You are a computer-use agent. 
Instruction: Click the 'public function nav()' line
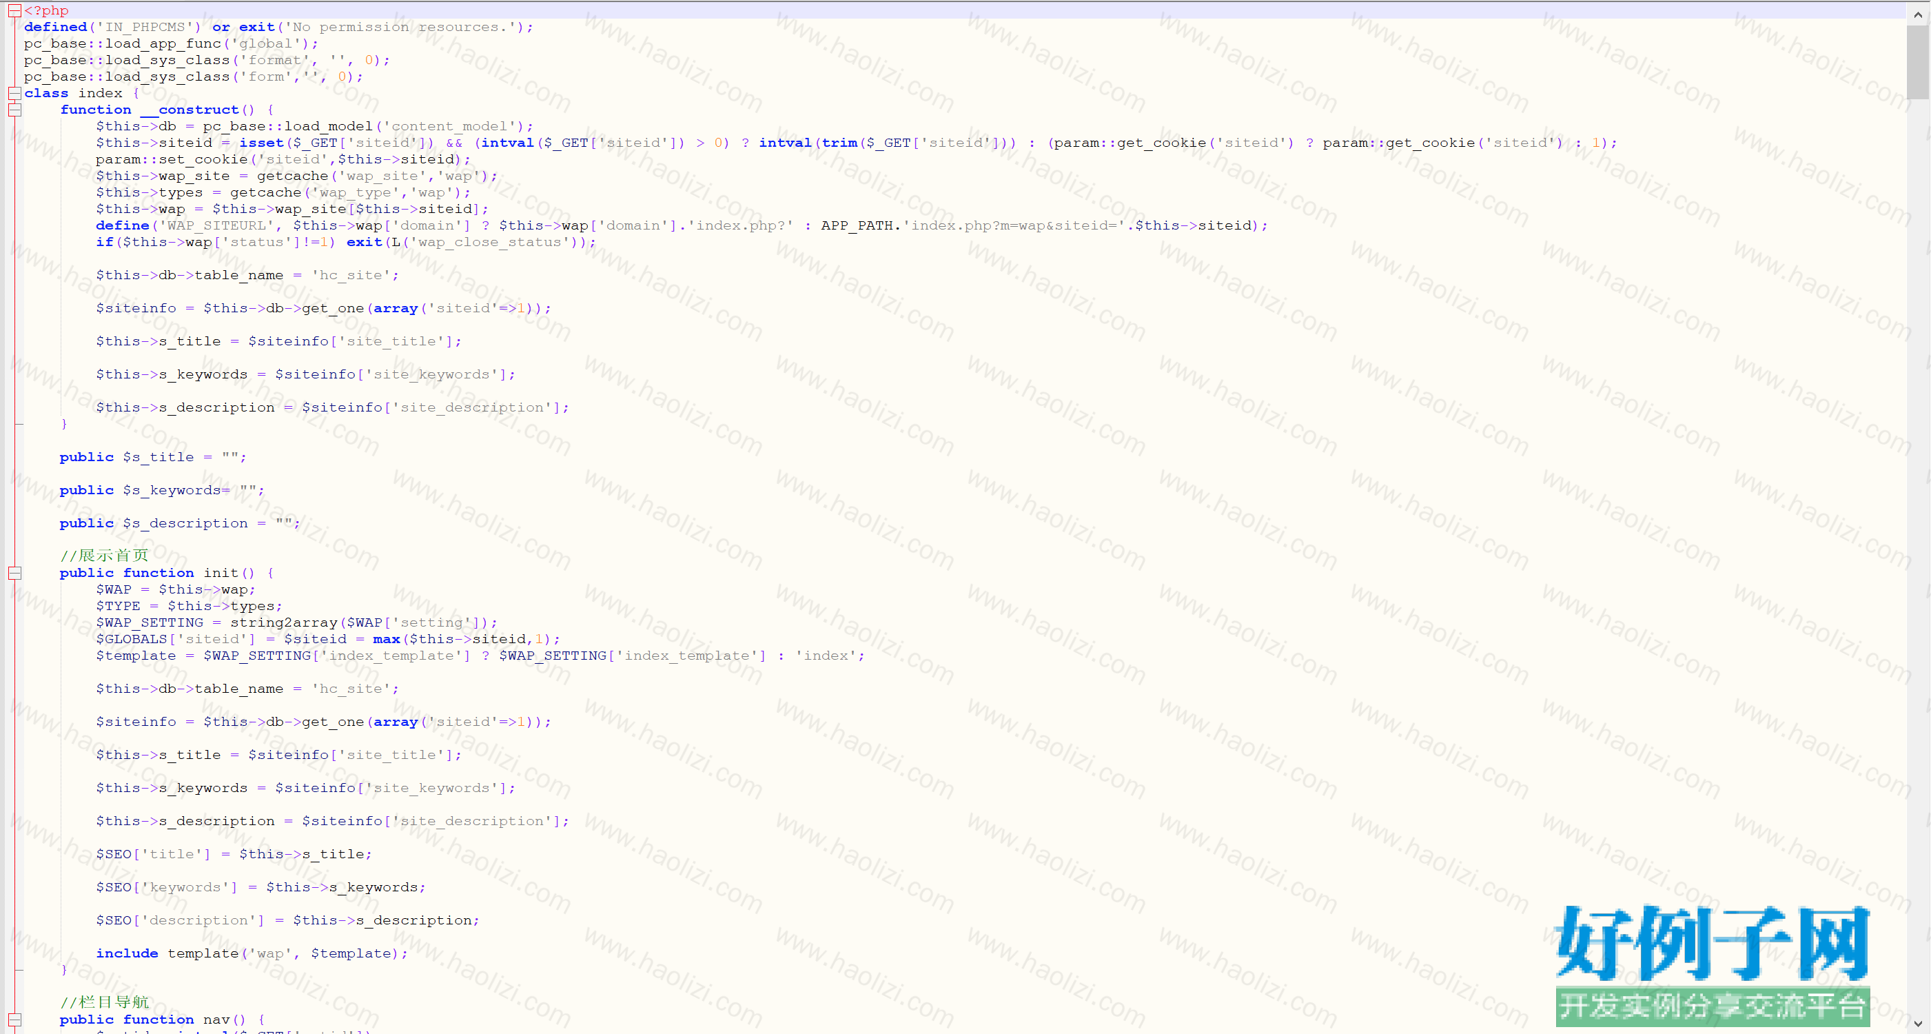[163, 1020]
